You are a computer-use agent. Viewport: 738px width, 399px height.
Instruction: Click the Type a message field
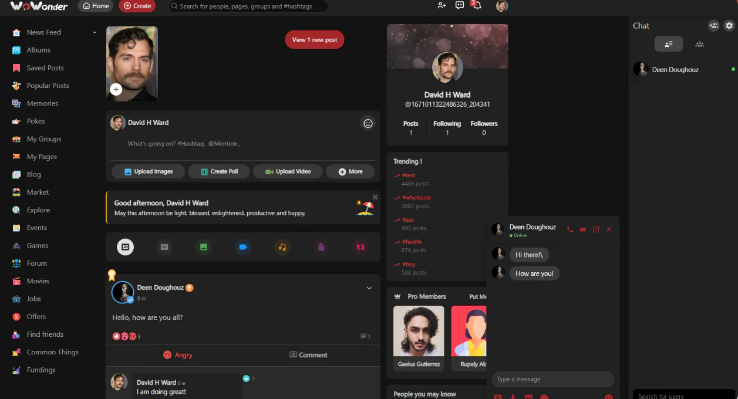pyautogui.click(x=553, y=379)
